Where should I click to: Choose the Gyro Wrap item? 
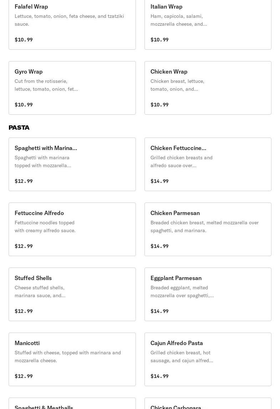pyautogui.click(x=72, y=88)
